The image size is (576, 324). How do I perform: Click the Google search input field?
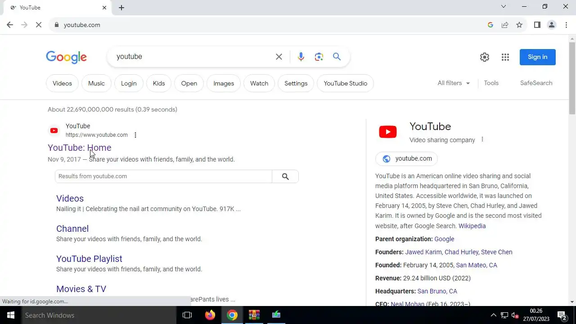click(x=193, y=57)
